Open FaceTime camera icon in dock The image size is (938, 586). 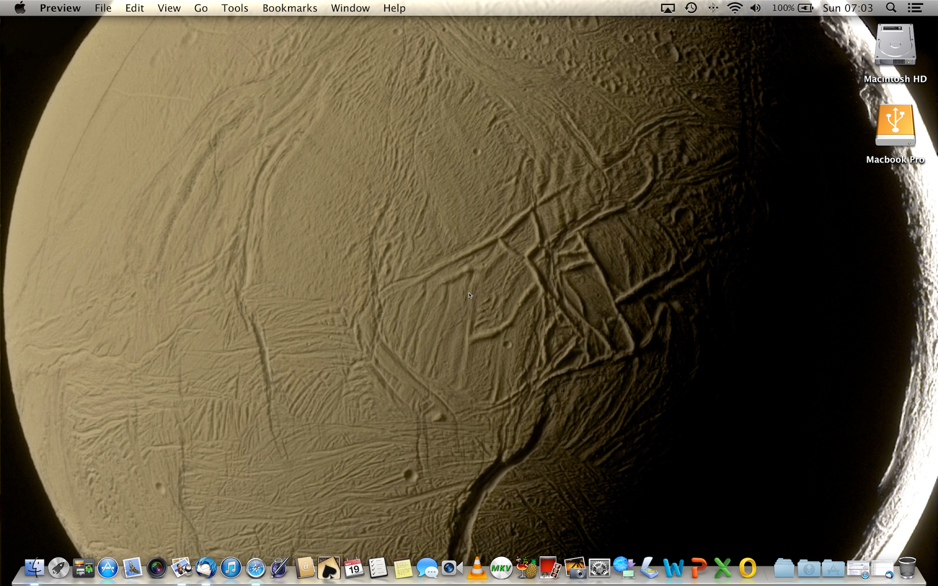(x=452, y=568)
